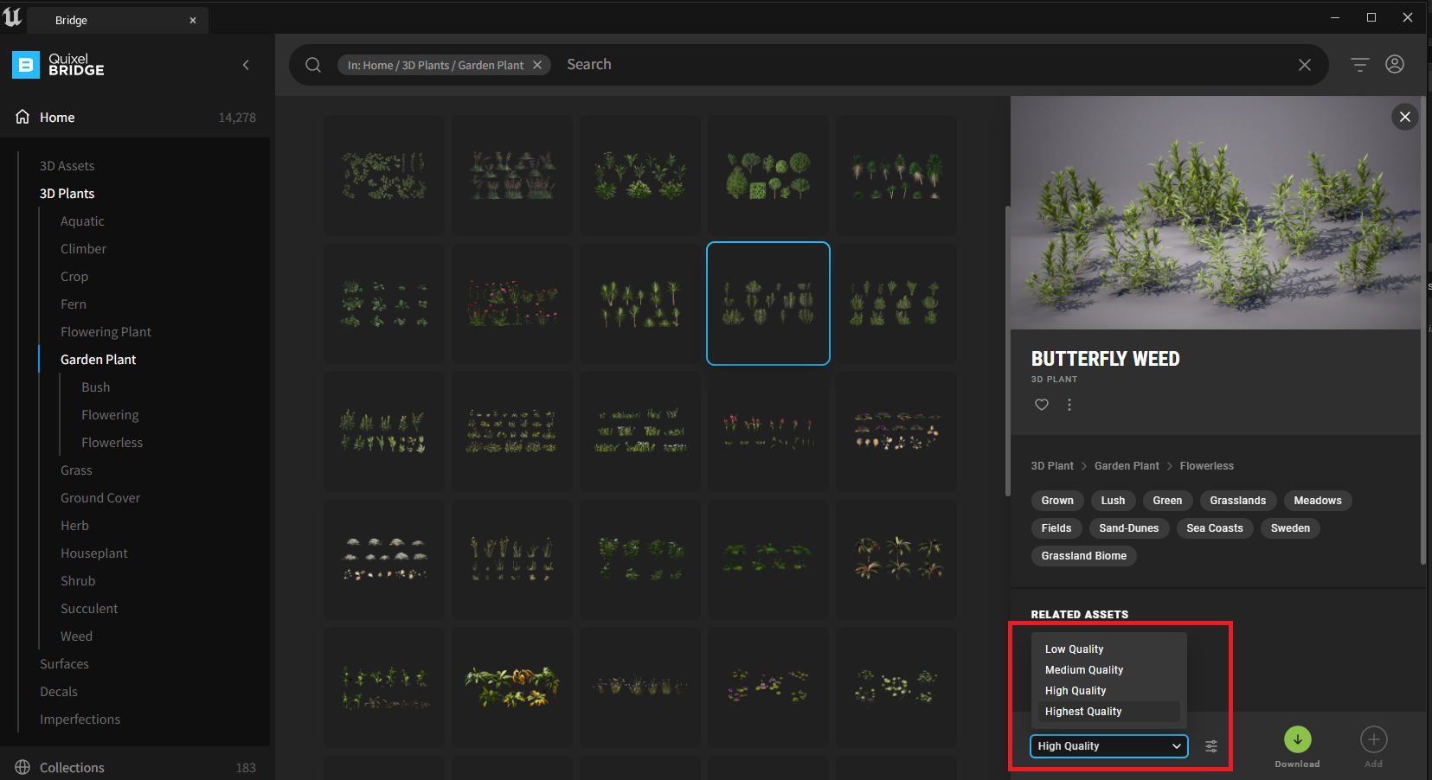Collapse the sidebar with the left chevron
This screenshot has height=780, width=1432.
246,65
